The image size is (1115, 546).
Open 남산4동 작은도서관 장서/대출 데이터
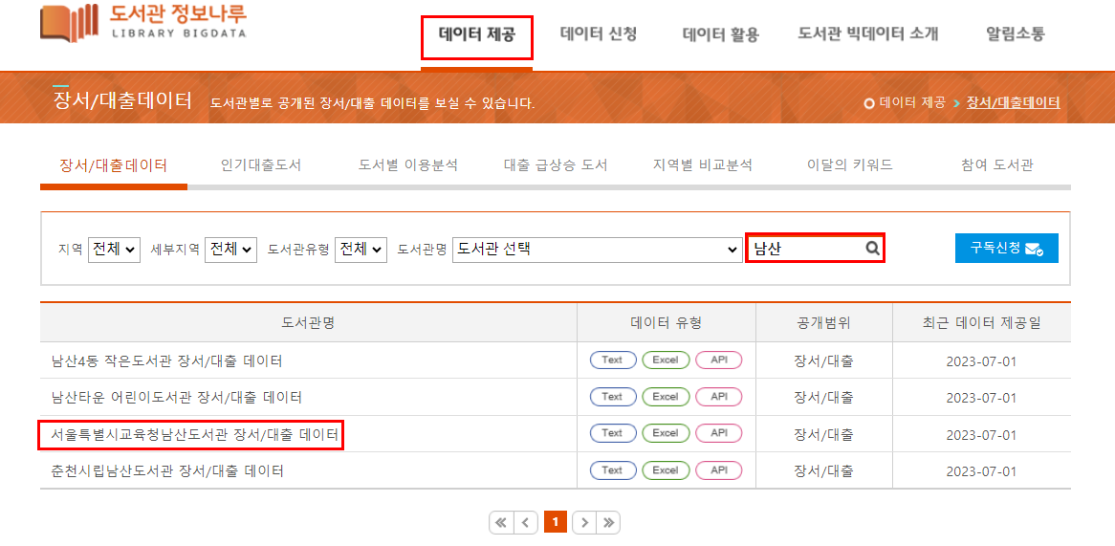click(167, 360)
